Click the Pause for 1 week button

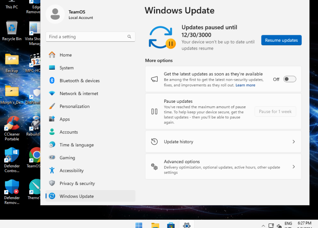click(275, 111)
